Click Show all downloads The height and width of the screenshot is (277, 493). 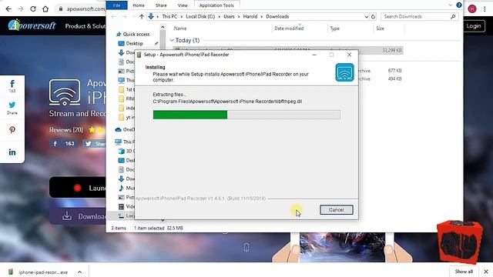pyautogui.click(x=464, y=272)
